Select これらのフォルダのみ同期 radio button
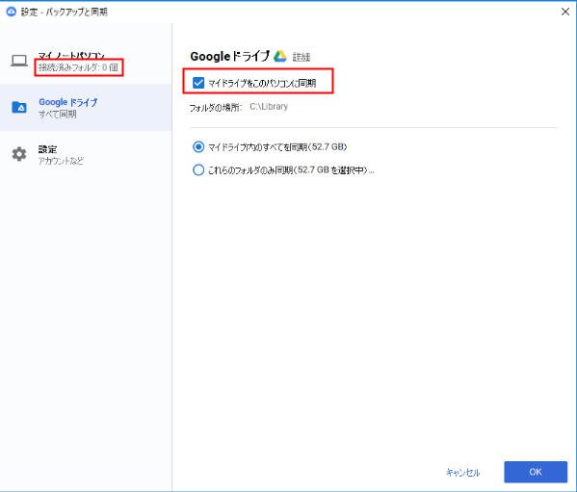The width and height of the screenshot is (577, 492). [x=198, y=169]
